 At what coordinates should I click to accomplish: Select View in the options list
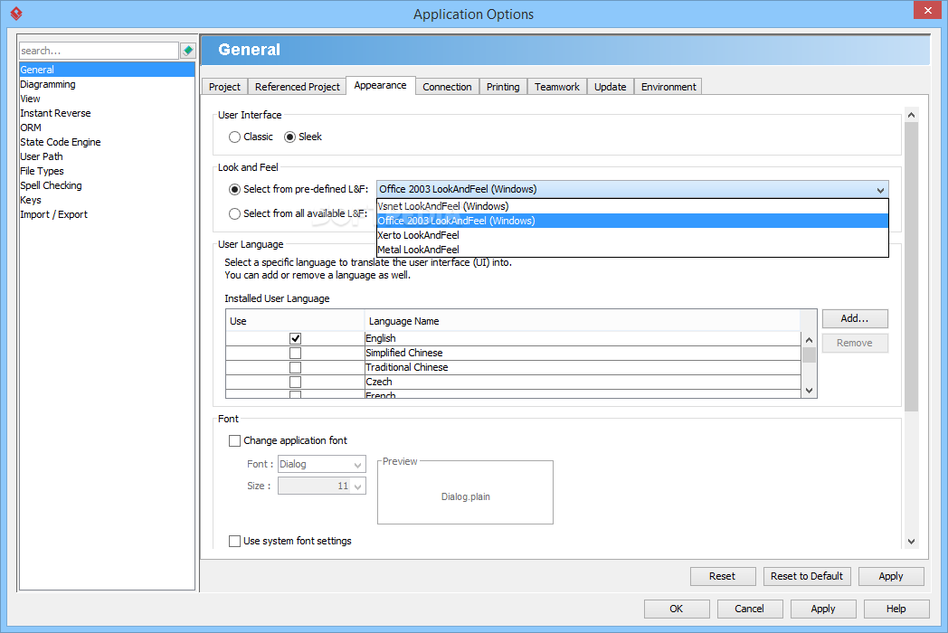tap(107, 99)
